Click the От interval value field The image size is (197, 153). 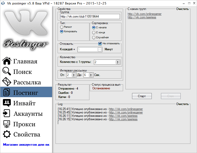[x=69, y=75]
